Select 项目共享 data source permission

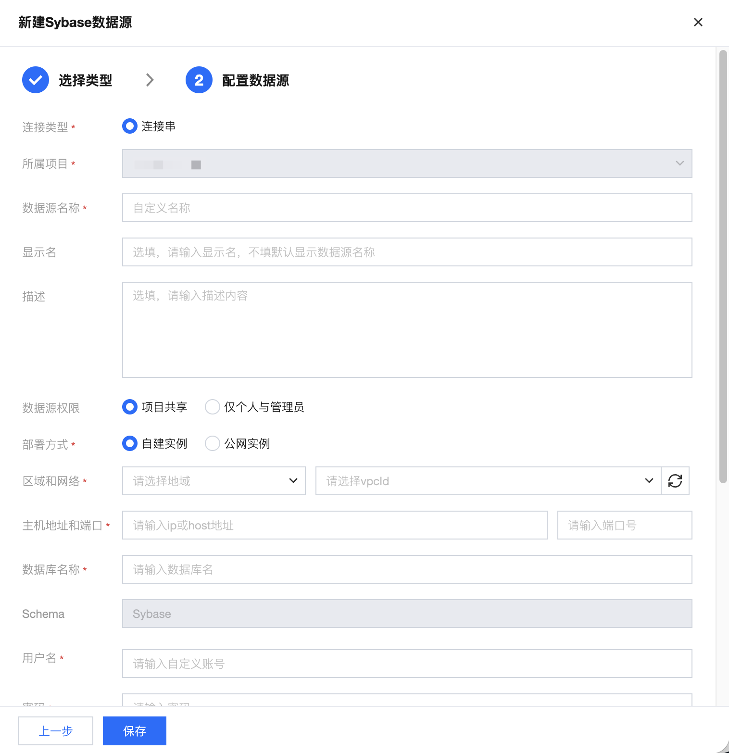point(130,407)
